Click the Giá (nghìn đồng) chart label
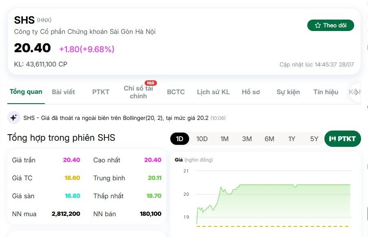The image size is (368, 237). (194, 160)
